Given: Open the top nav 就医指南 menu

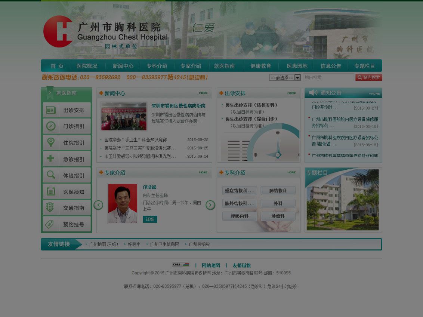Looking at the screenshot, I should tap(225, 66).
